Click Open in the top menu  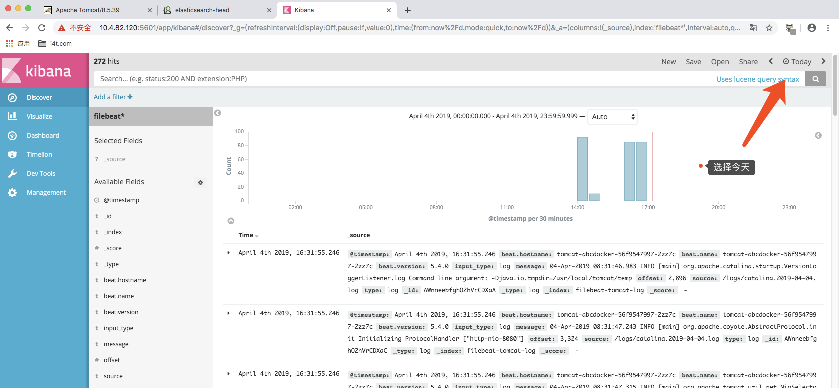(x=720, y=62)
